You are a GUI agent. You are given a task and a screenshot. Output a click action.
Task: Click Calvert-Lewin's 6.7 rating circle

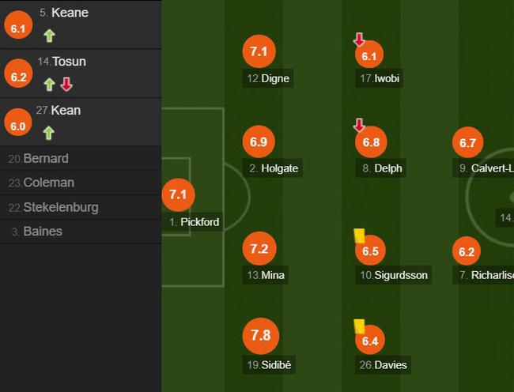467,142
